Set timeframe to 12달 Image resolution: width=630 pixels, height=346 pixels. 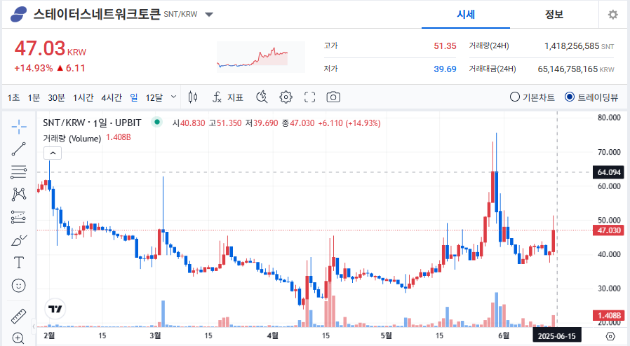pyautogui.click(x=154, y=97)
